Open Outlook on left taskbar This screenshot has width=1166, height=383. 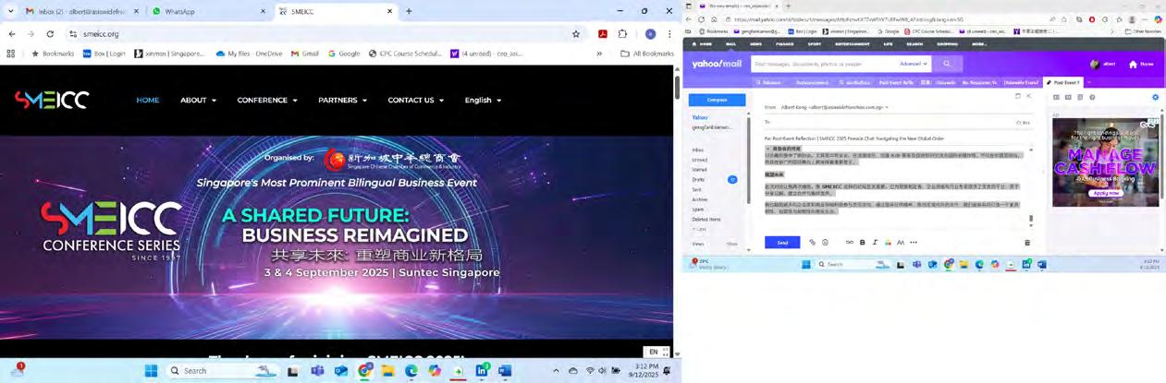(x=340, y=371)
